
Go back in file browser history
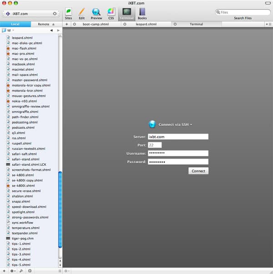[51, 30]
